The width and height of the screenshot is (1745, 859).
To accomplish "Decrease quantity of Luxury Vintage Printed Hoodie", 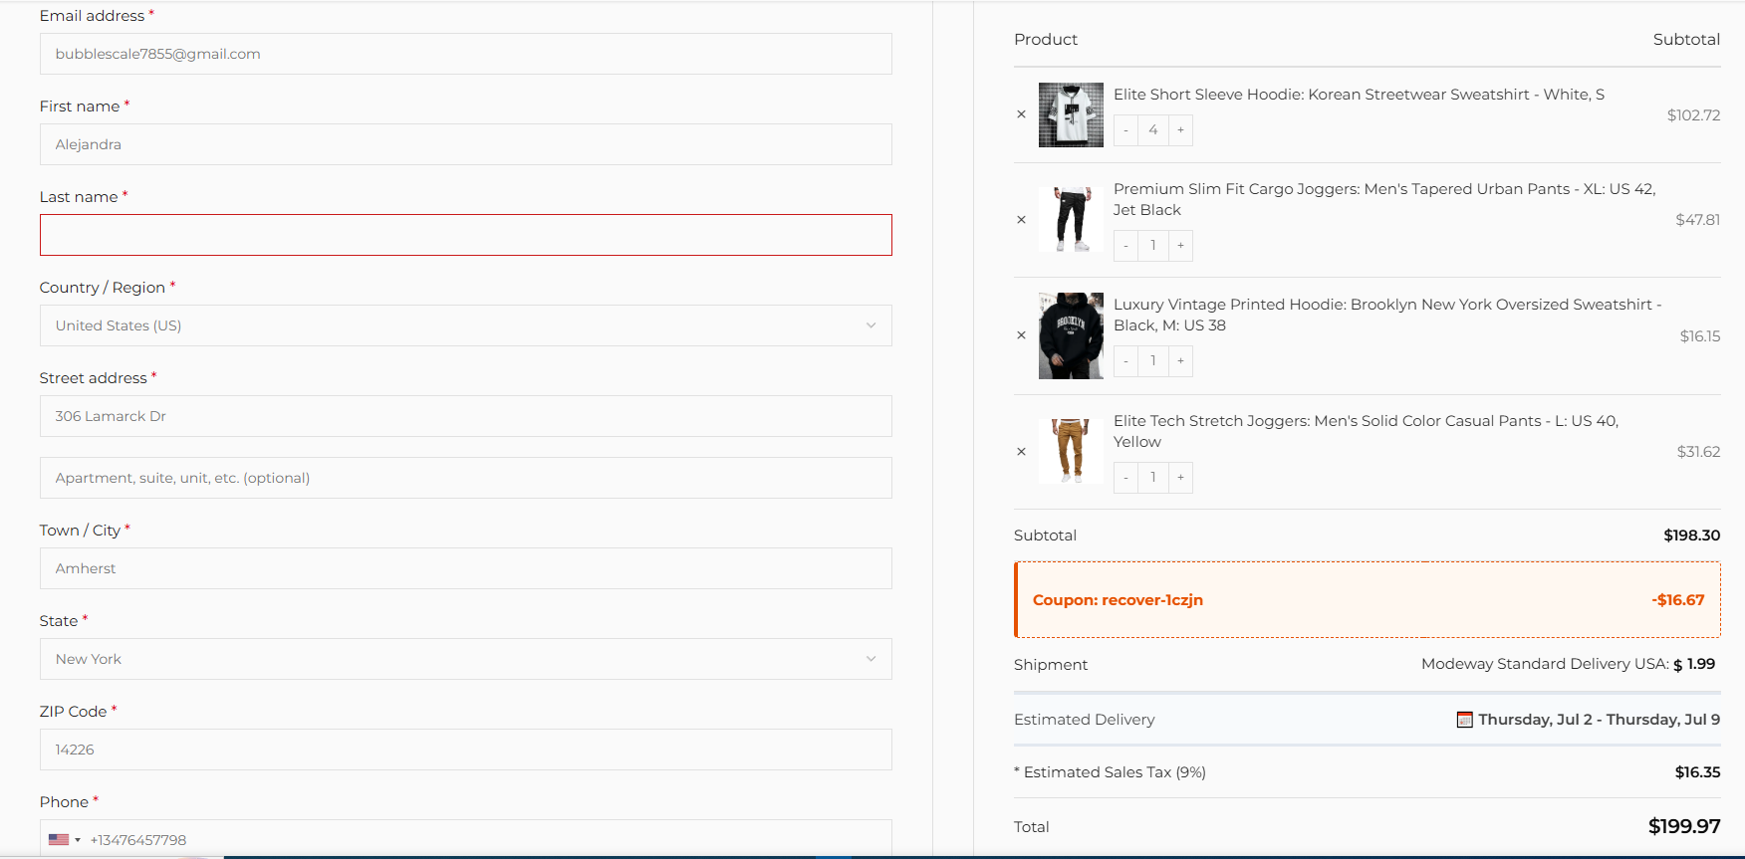I will click(x=1125, y=361).
